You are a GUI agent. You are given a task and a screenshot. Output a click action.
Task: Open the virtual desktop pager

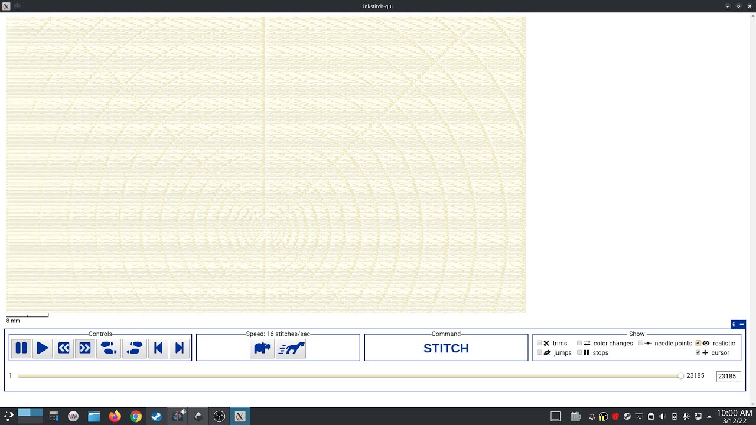30,416
